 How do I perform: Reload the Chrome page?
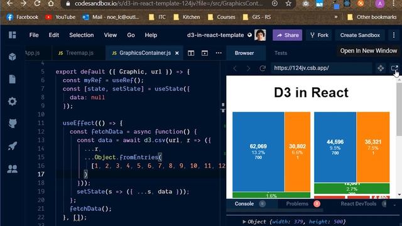coord(37,3)
